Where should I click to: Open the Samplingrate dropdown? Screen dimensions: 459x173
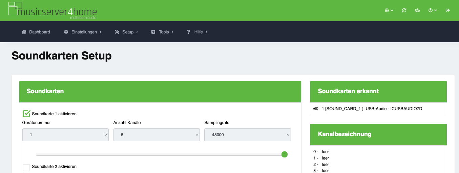[248, 134]
